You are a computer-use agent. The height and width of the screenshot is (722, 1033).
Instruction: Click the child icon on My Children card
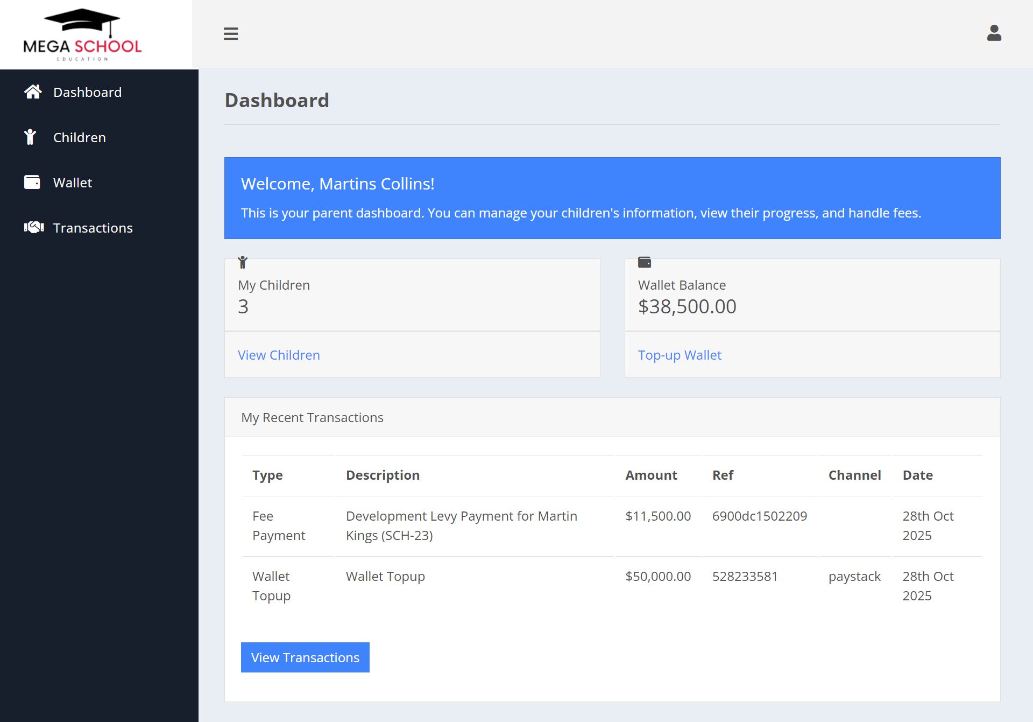point(243,262)
